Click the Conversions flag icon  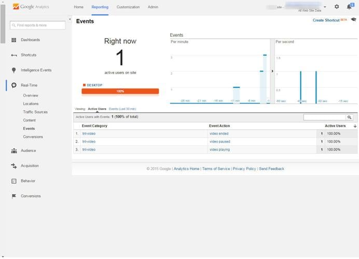(14, 196)
